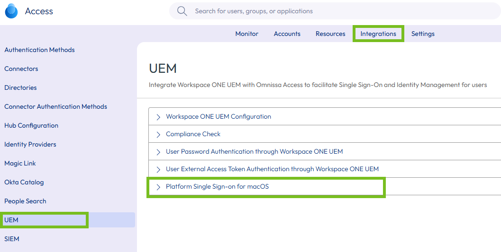Expand User Password Authentication chevron

(158, 152)
